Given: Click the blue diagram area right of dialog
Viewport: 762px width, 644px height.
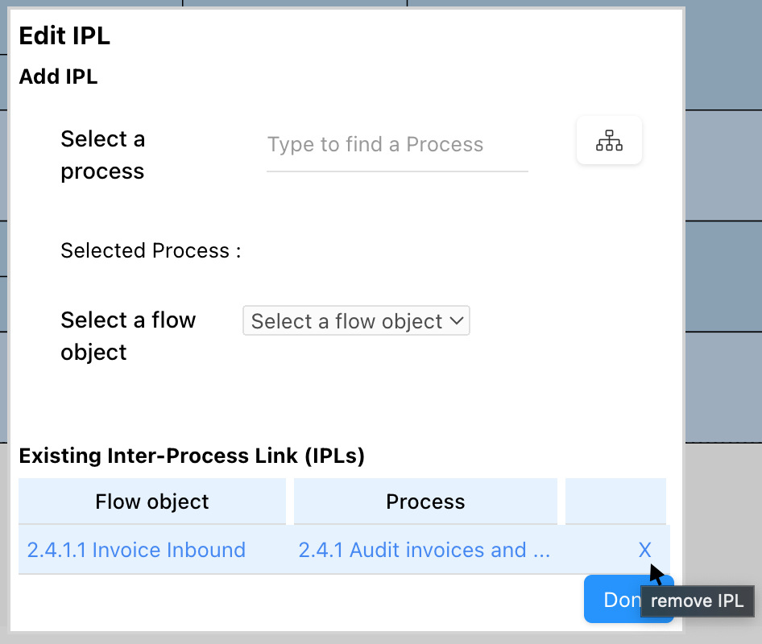Looking at the screenshot, I should (x=723, y=242).
